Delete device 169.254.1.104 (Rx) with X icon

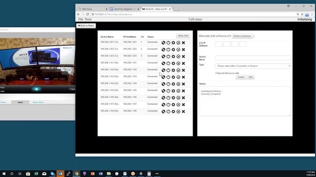point(183,84)
